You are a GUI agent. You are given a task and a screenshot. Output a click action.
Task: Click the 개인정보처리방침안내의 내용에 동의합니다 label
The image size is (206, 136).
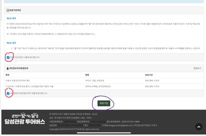tap(29, 93)
